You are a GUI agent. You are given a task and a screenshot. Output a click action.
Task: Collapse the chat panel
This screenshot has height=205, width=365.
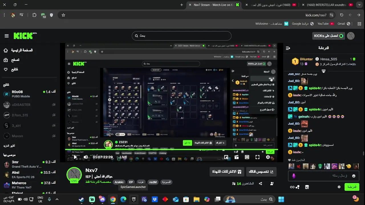pyautogui.click(x=288, y=48)
